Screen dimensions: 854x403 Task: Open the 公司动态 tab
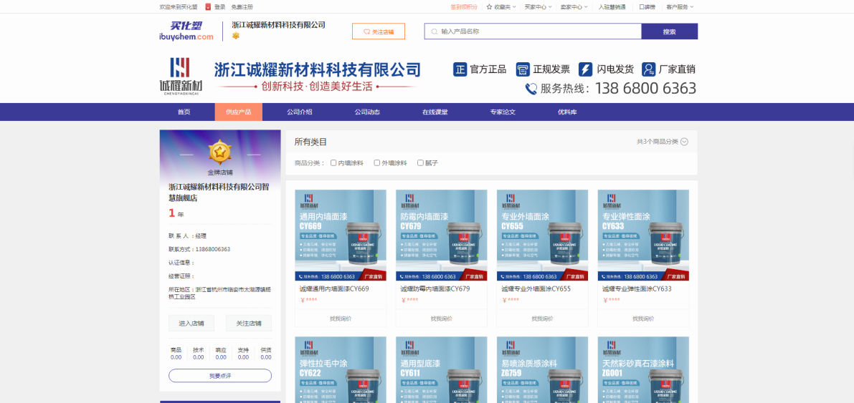(367, 112)
